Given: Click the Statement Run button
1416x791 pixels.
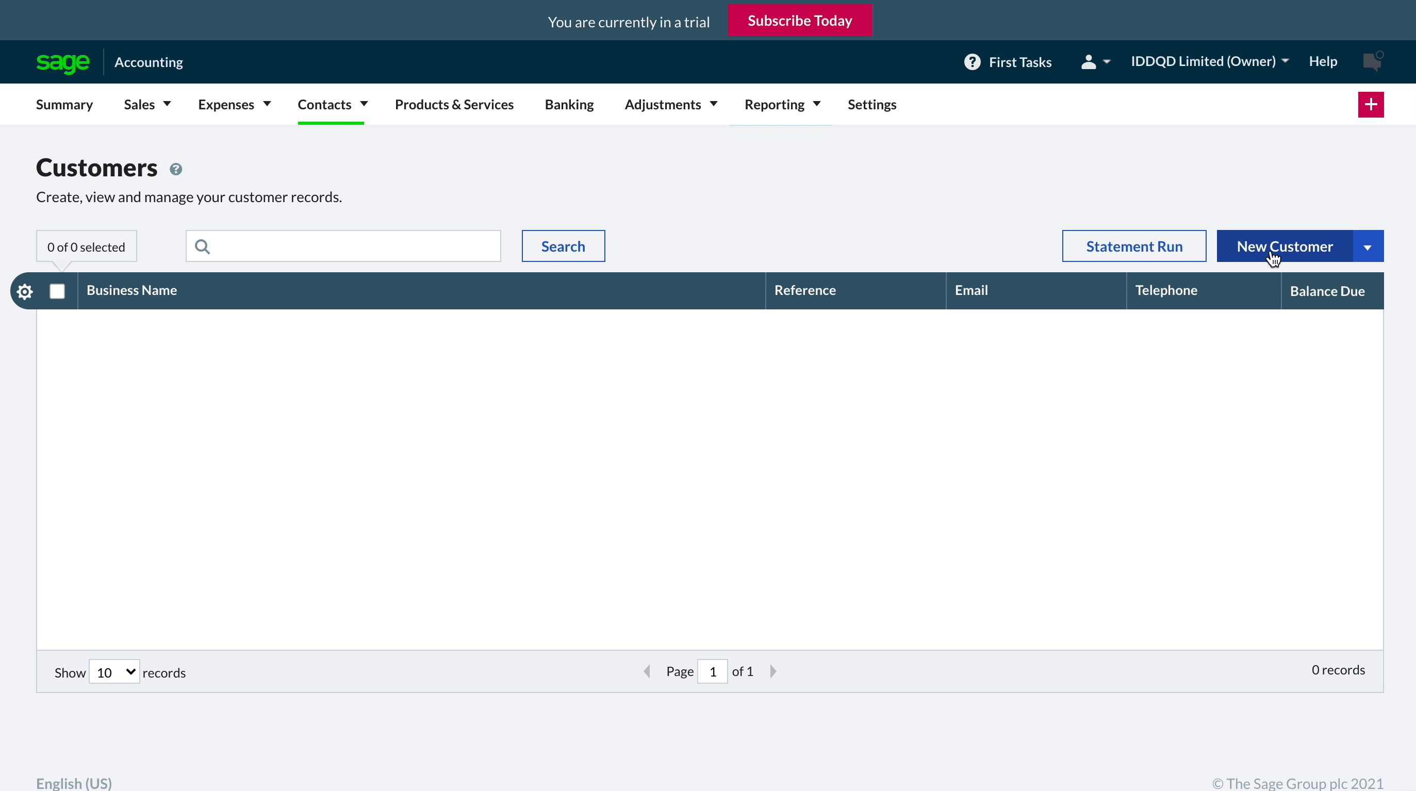Looking at the screenshot, I should (1134, 245).
